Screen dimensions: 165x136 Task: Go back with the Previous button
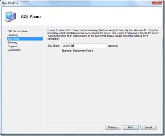[113, 127]
